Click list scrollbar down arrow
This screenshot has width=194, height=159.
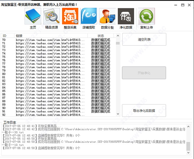coord(118,114)
